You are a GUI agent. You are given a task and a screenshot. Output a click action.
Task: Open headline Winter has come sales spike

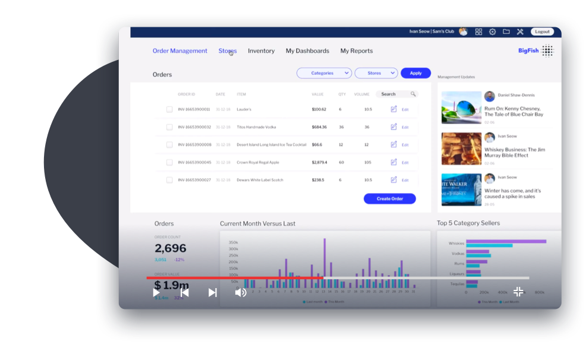point(512,194)
